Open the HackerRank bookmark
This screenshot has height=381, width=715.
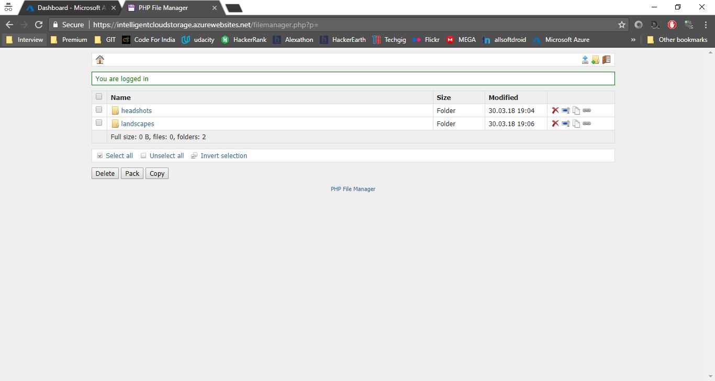point(244,40)
